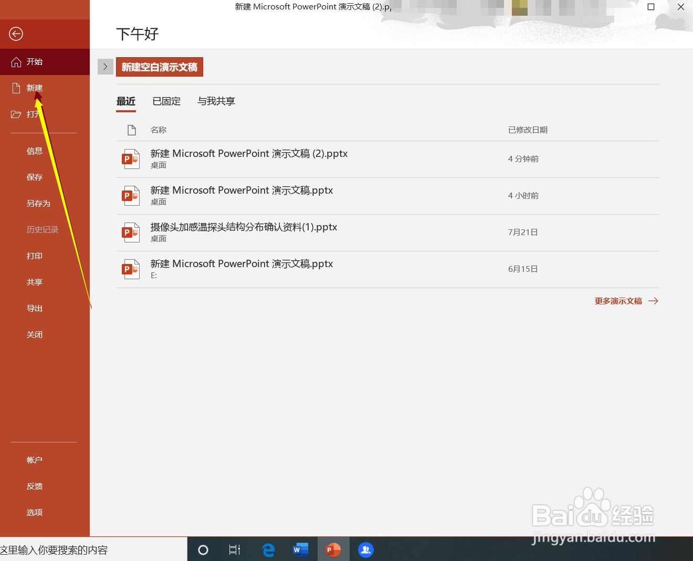Click the blank page icon for 新建

click(x=16, y=88)
